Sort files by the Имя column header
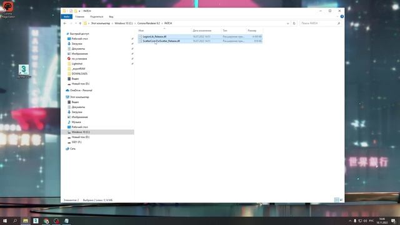The width and height of the screenshot is (400, 225). tap(164, 31)
